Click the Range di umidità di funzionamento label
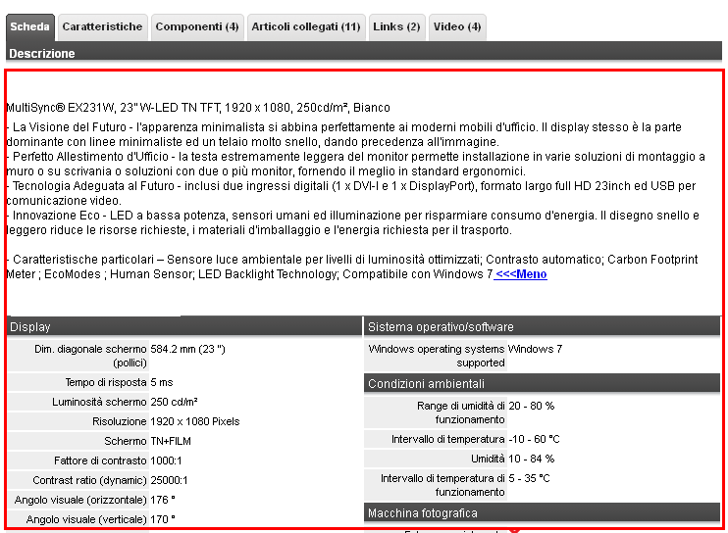The image size is (728, 533). (460, 412)
